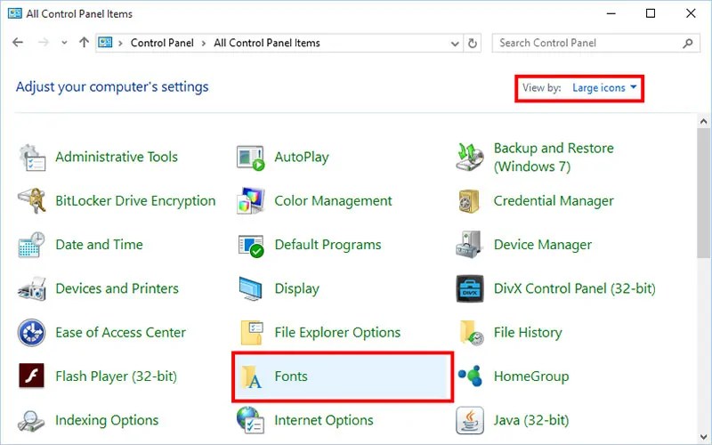Click the scrollbar down arrow
This screenshot has height=445, width=712.
click(x=703, y=438)
